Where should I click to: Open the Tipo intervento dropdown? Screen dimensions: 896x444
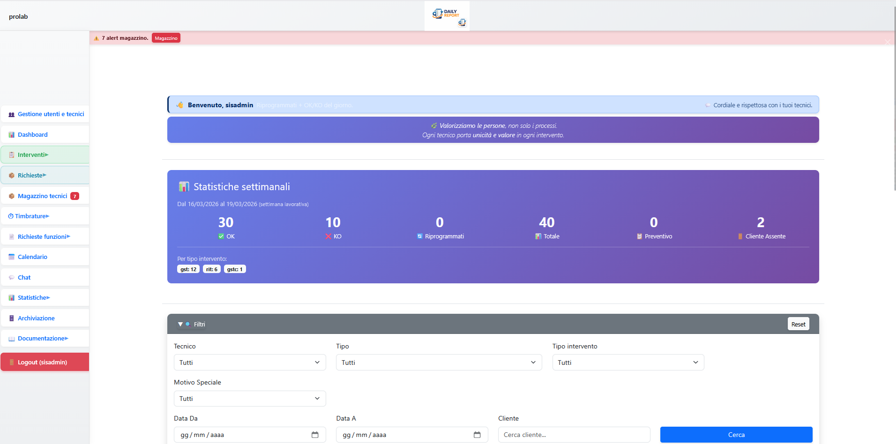[x=628, y=363]
